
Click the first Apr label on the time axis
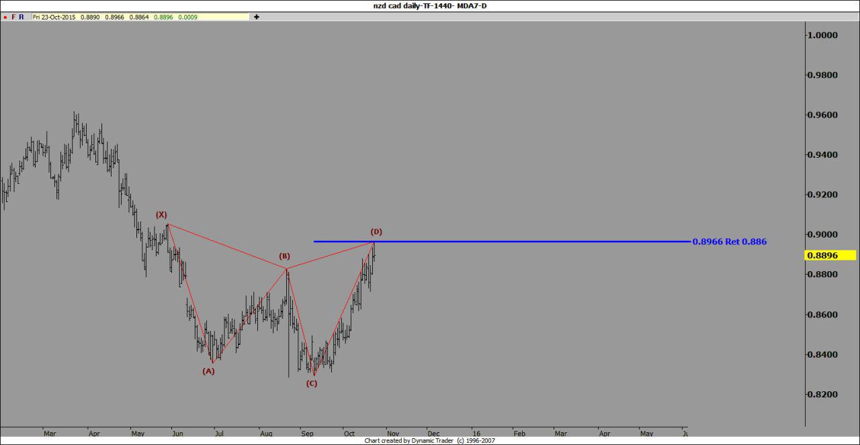(94, 434)
